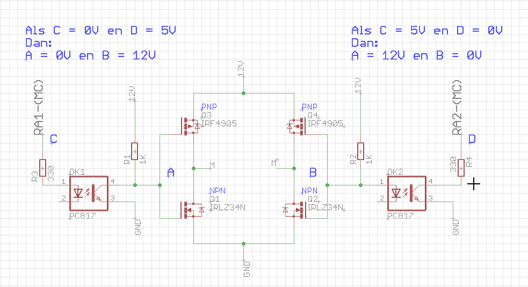Click the PNP label above Q4
Screen dimensions: 528x287
point(309,107)
